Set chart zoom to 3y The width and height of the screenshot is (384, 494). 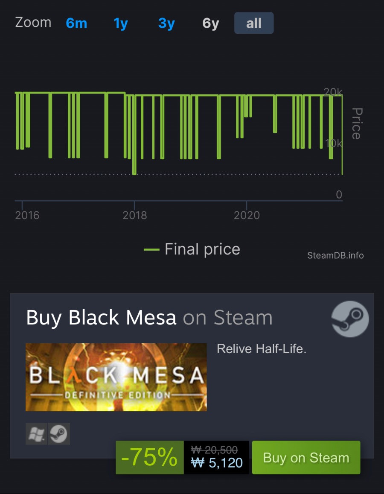[166, 23]
